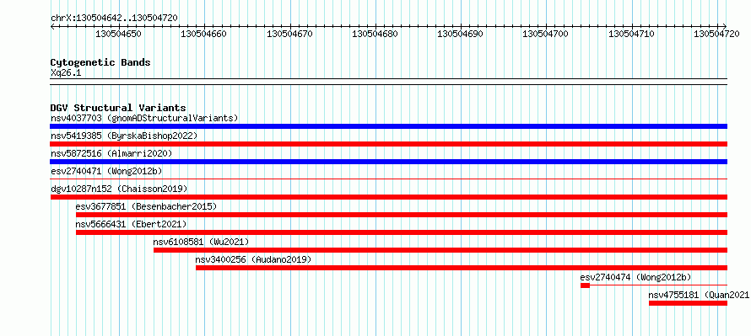
Task: Click the red bar for nsv6108581
Action: [x=440, y=250]
